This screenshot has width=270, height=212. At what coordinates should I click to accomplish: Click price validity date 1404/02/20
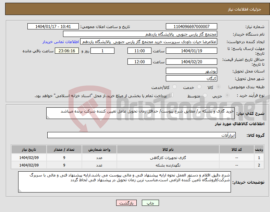click(x=191, y=62)
